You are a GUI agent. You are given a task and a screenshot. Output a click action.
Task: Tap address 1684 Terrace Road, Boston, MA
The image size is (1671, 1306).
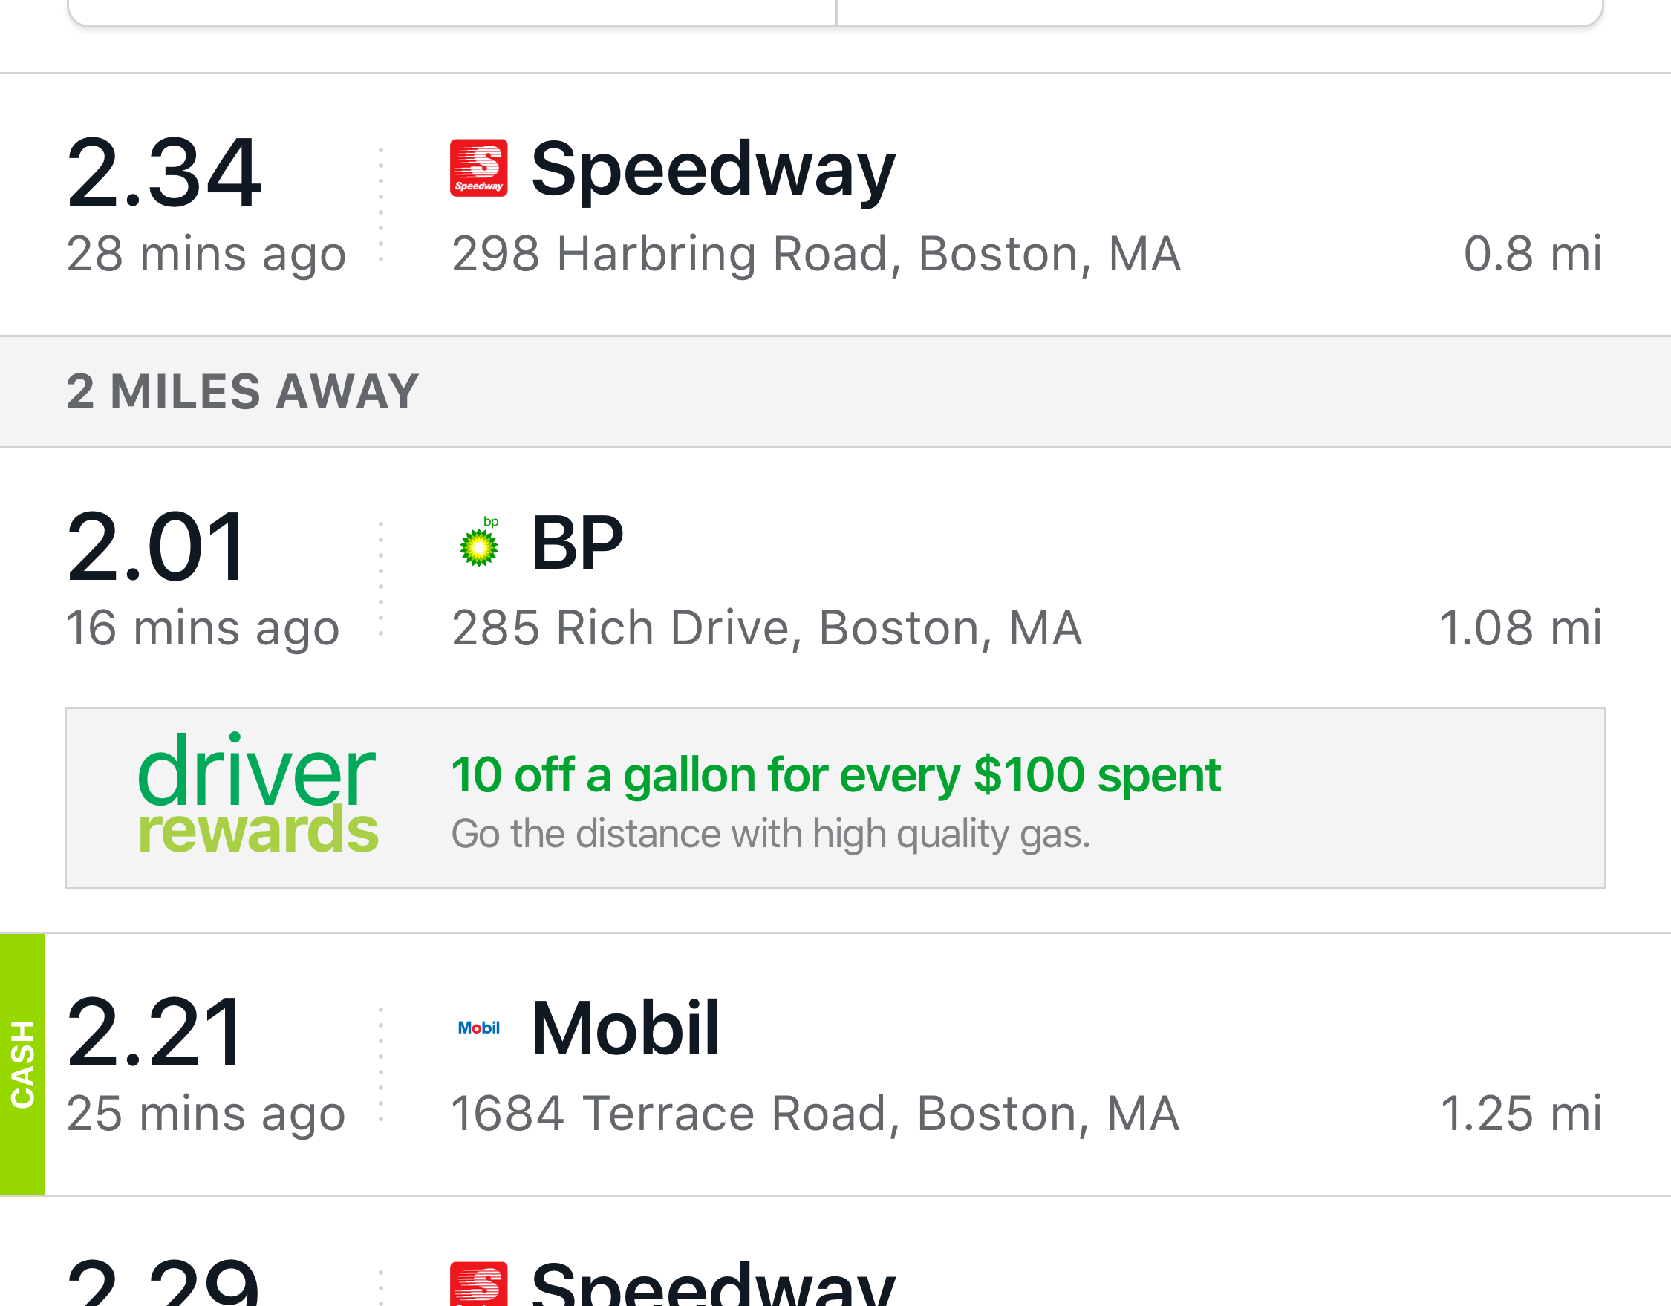click(815, 1113)
